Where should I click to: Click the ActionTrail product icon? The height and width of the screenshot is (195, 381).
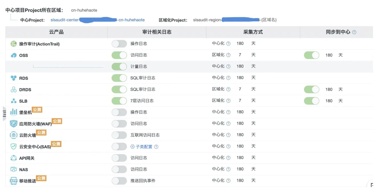(13, 44)
